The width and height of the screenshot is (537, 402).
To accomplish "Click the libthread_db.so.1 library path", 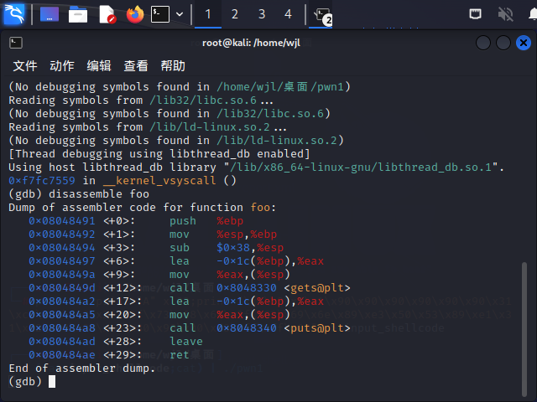I will point(361,167).
